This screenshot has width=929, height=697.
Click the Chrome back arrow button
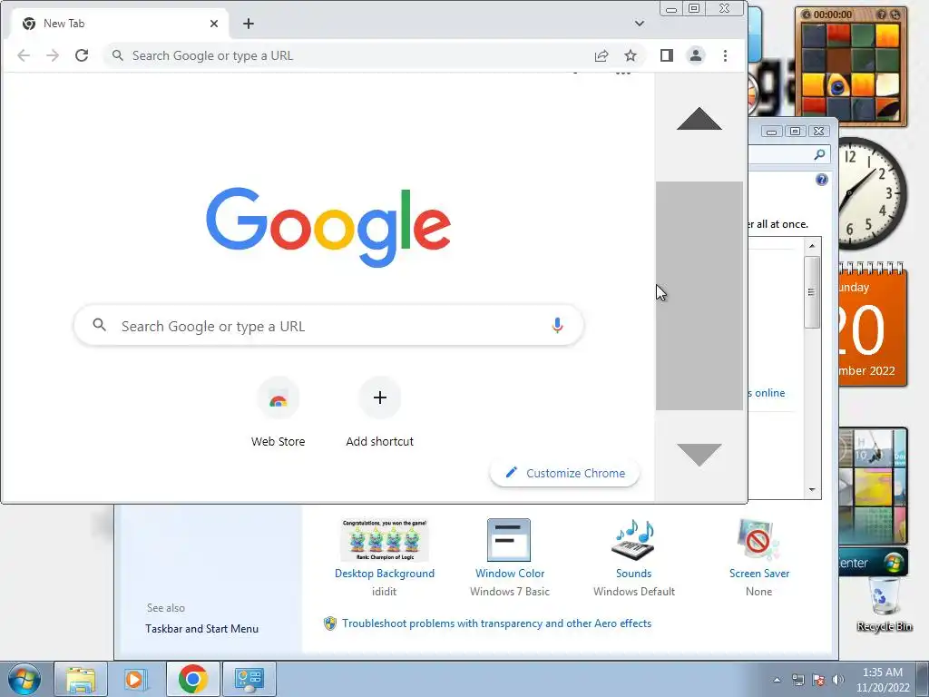click(24, 55)
